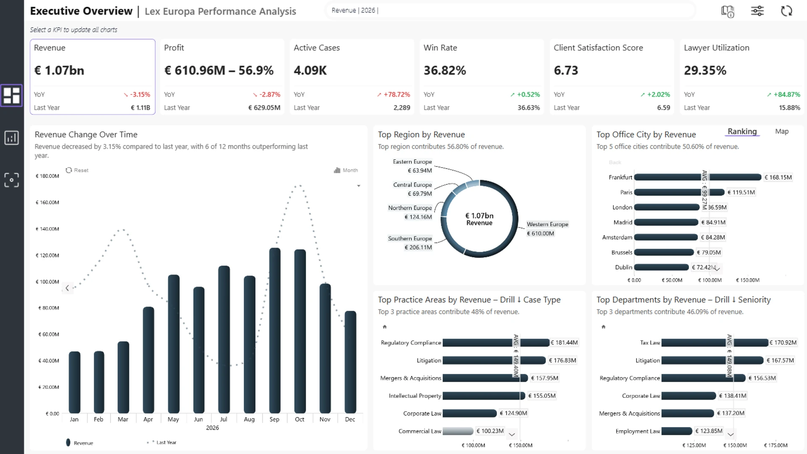This screenshot has width=807, height=454.
Task: Select the Employment Law department bar
Action: click(x=677, y=431)
